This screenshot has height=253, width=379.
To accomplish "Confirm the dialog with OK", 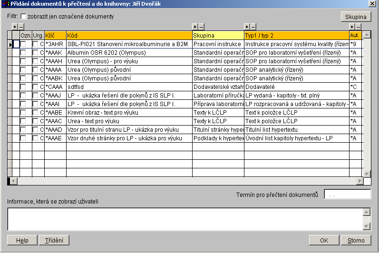I will pos(324,240).
